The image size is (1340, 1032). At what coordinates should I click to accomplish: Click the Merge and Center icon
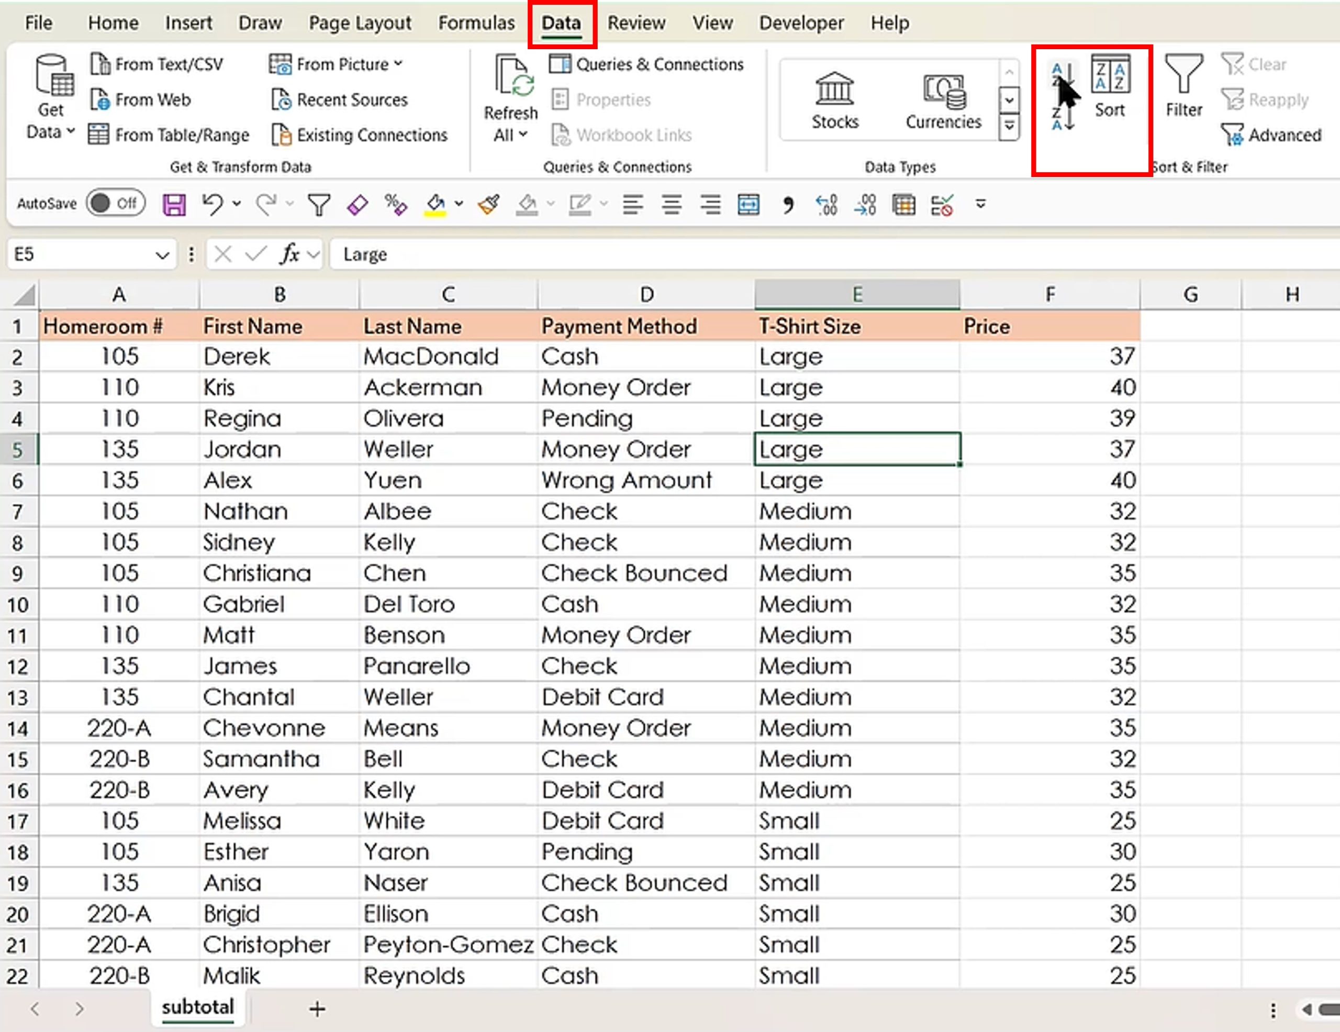[x=749, y=204]
